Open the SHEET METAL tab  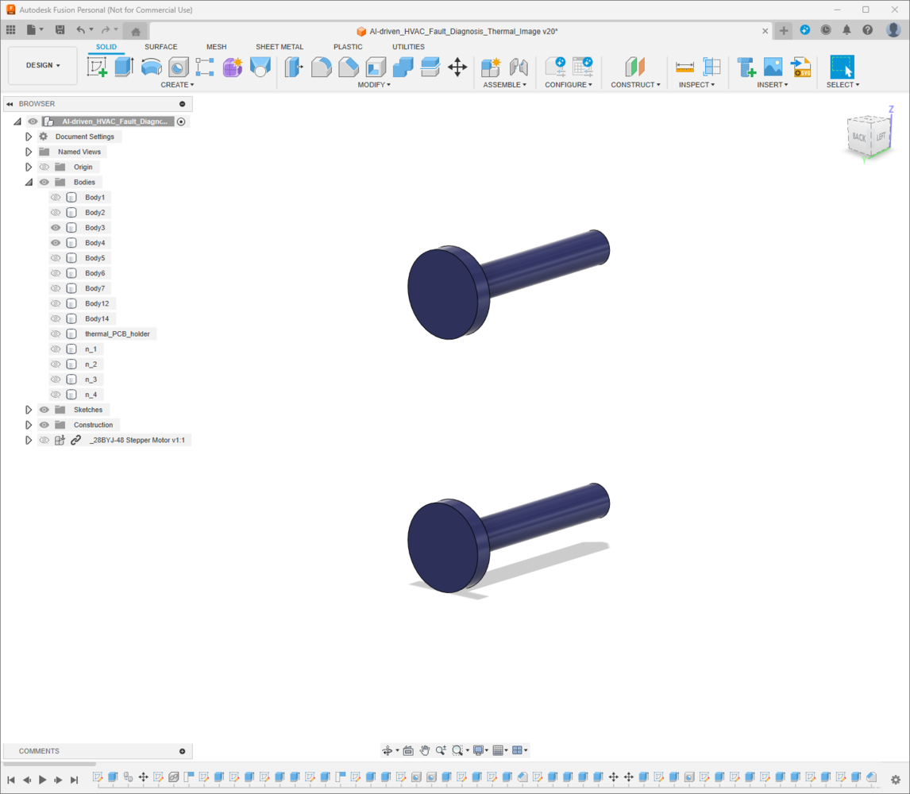[x=280, y=47]
